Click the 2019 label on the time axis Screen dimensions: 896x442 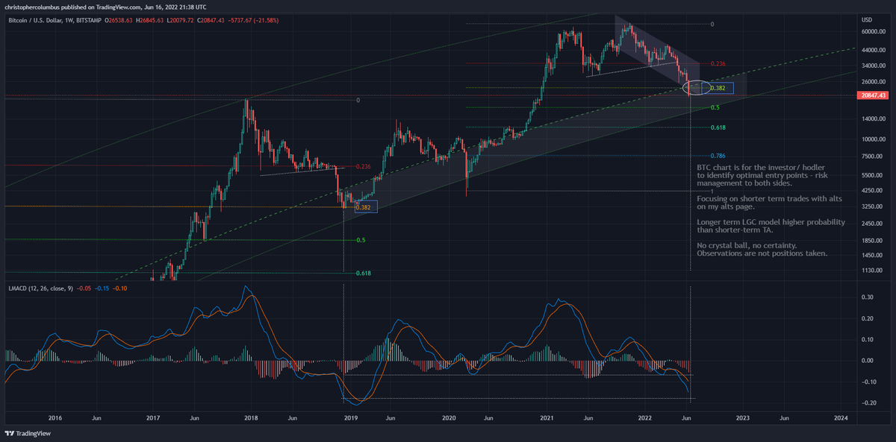(349, 418)
